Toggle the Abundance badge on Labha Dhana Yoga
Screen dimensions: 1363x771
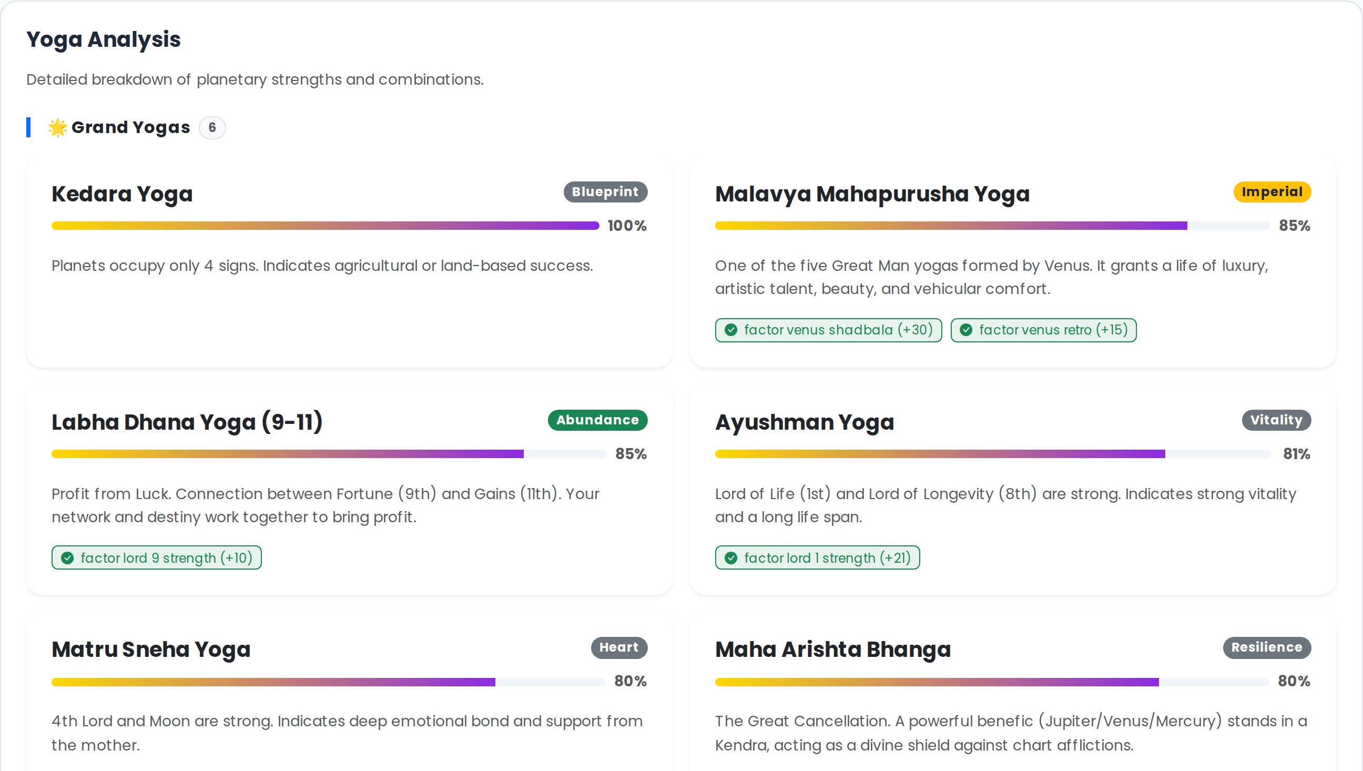(x=597, y=420)
